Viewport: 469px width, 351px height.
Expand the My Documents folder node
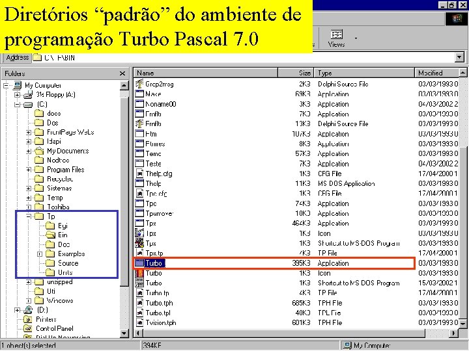[29, 151]
